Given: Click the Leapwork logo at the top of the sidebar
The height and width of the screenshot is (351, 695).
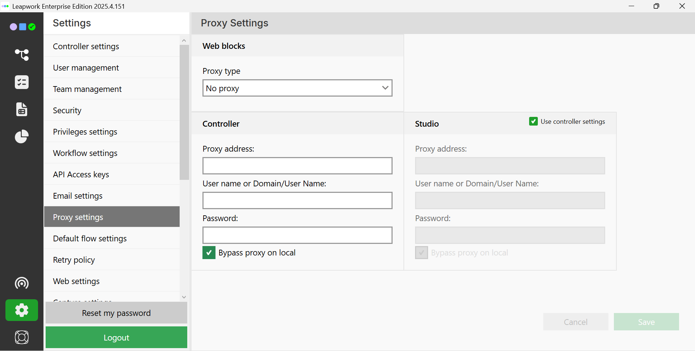Looking at the screenshot, I should [x=22, y=27].
